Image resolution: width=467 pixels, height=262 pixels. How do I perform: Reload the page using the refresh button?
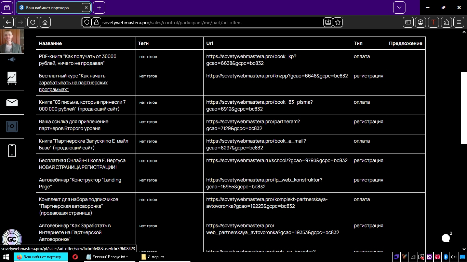[x=33, y=22]
